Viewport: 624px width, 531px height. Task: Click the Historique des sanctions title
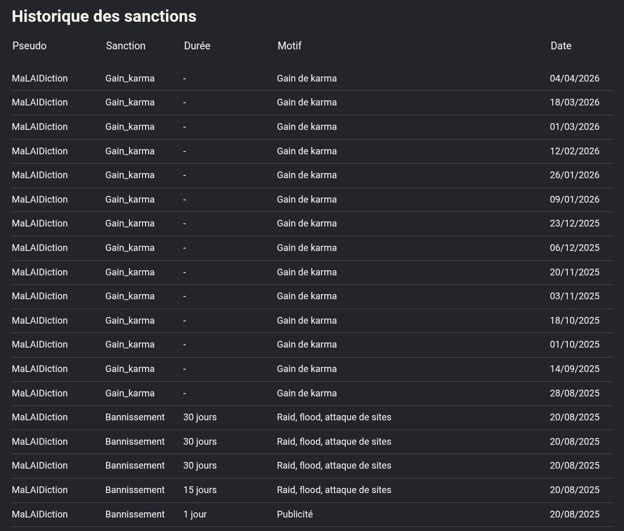tap(104, 16)
